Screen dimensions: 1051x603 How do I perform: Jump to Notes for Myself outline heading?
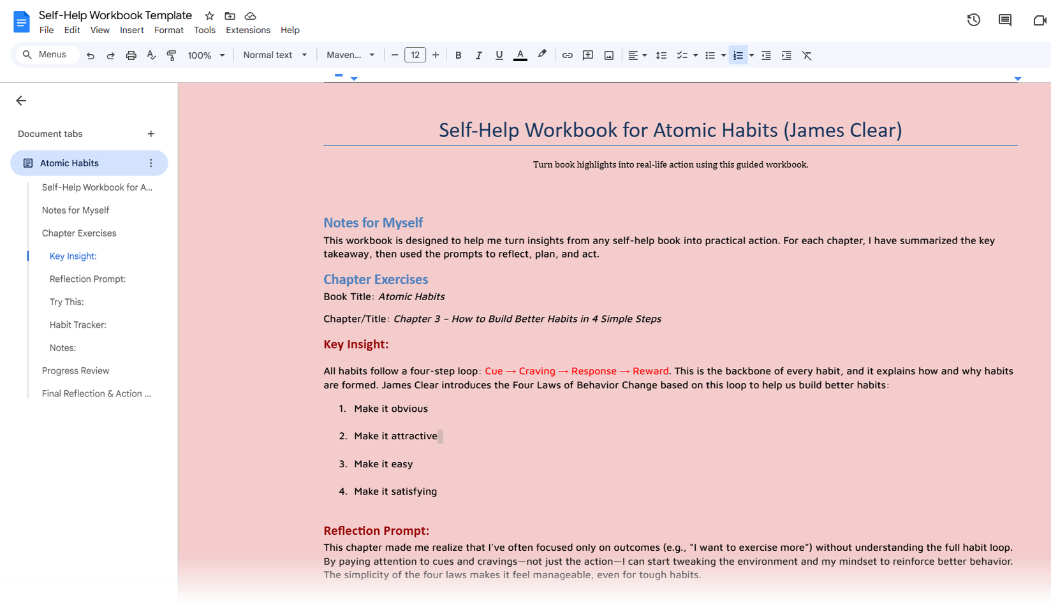(75, 210)
